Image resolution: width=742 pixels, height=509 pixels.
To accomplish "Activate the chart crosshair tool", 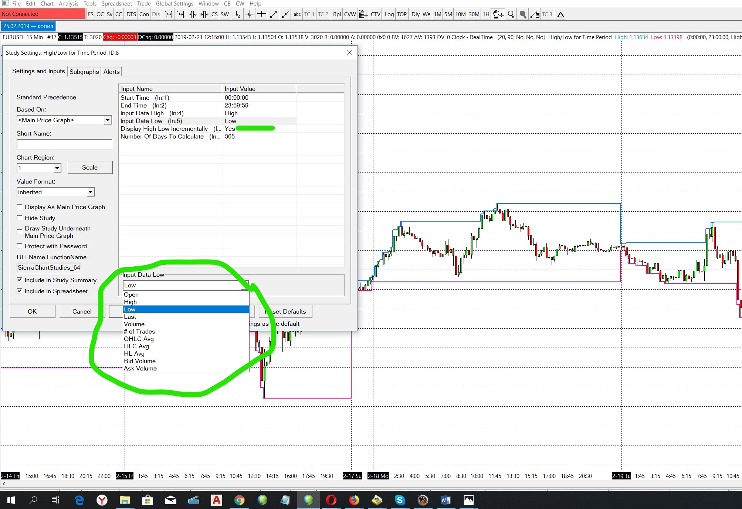I will pyautogui.click(x=250, y=14).
